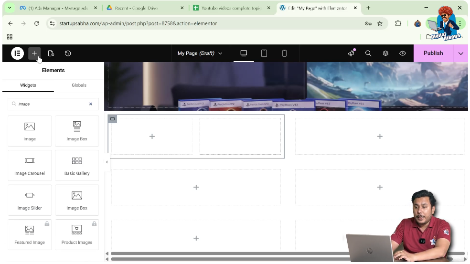
Task: Switch to the Youtube videos spreadsheet tab
Action: [231, 8]
